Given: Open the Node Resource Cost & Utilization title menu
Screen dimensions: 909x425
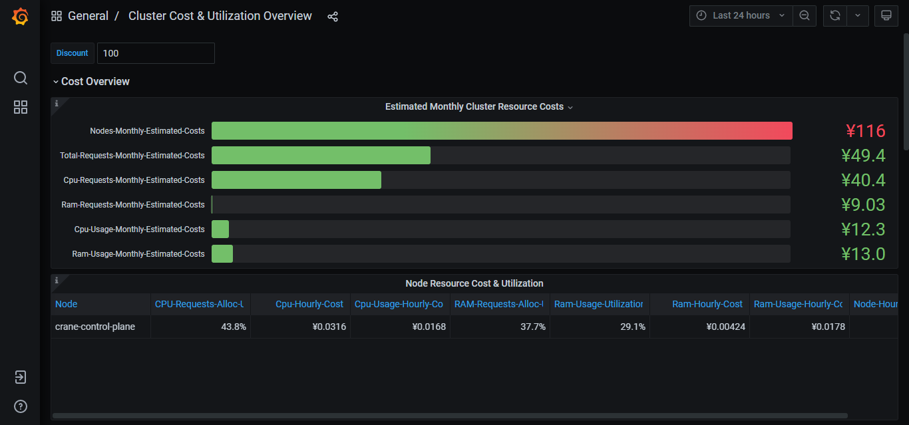Looking at the screenshot, I should coord(474,283).
